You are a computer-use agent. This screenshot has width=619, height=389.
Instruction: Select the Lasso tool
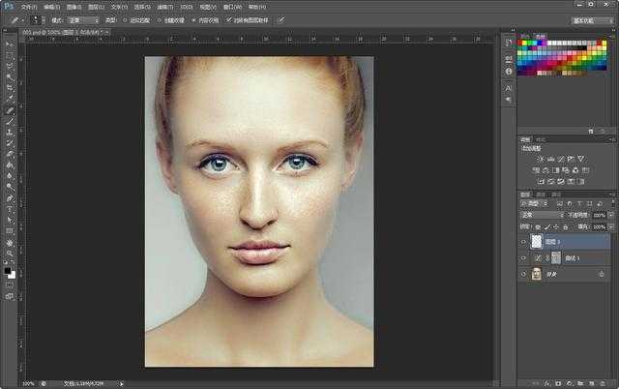tap(10, 67)
